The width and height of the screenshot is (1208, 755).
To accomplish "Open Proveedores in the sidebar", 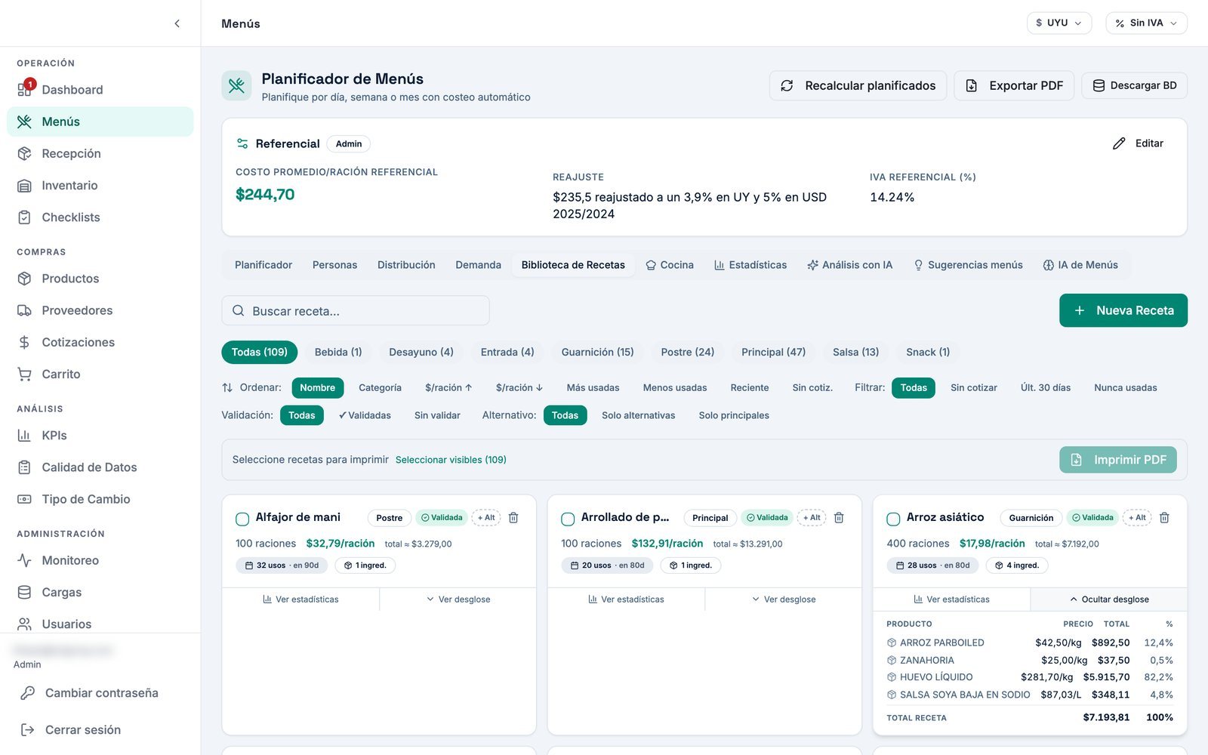I will 100,310.
